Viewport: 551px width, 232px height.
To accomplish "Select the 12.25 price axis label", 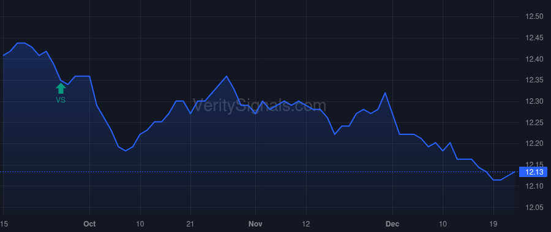I will coord(534,123).
